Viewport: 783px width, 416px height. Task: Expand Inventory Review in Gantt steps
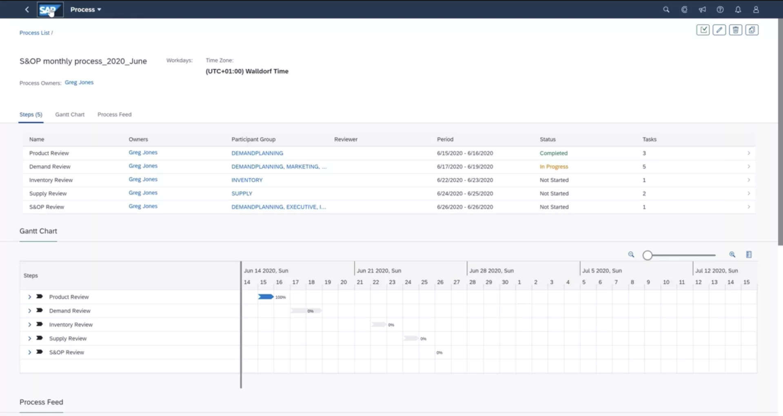tap(29, 325)
